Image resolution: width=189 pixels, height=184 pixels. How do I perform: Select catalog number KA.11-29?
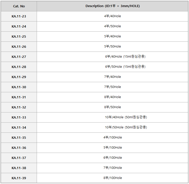(x=19, y=77)
